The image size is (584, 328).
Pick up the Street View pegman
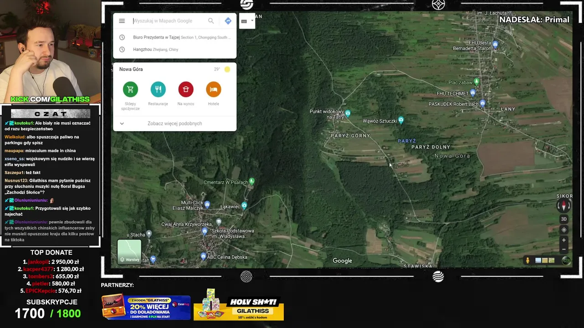tap(528, 261)
